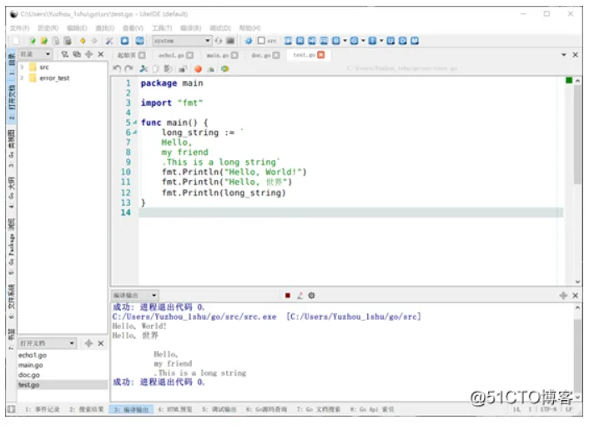Open the 目录 panel dropdown
This screenshot has height=435, width=589.
(x=35, y=54)
